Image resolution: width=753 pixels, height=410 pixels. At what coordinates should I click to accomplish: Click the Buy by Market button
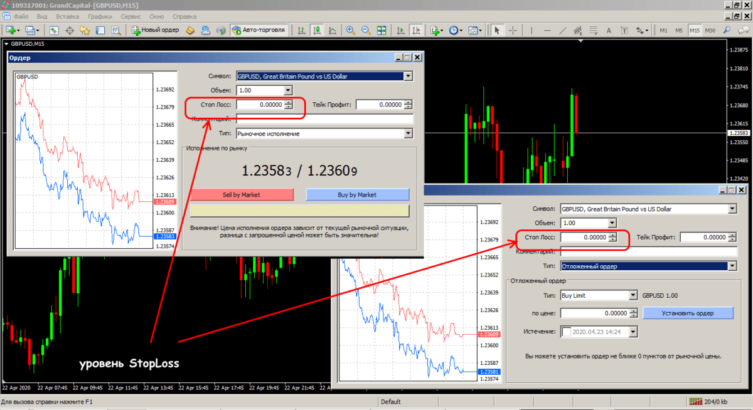[x=357, y=194]
